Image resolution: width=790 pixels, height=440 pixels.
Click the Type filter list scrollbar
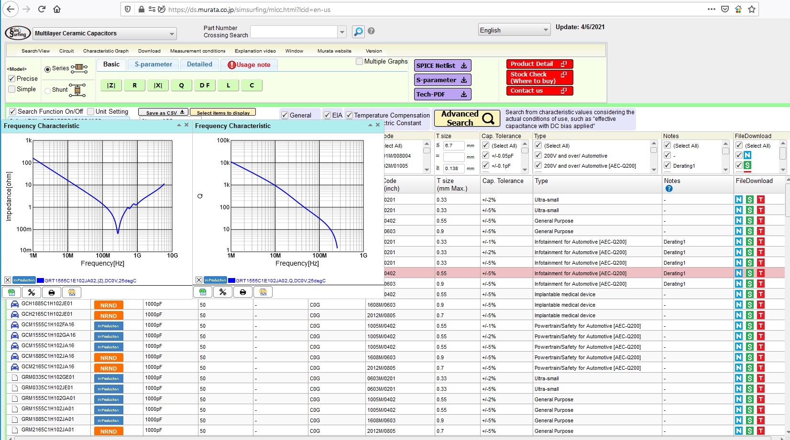[654, 156]
